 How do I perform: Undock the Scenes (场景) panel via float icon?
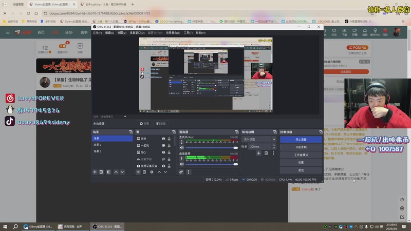tap(131, 132)
